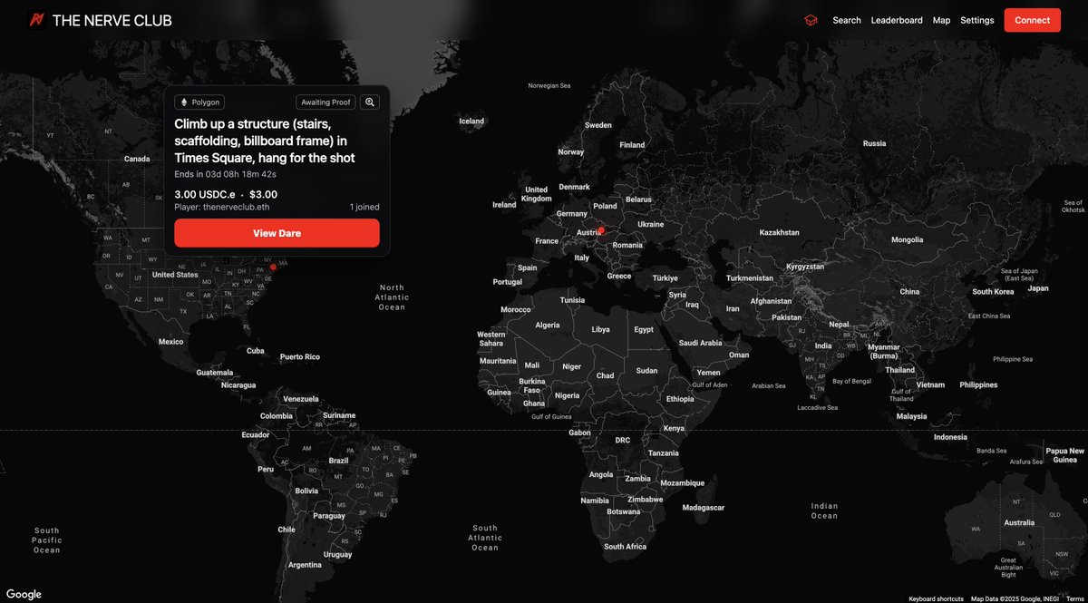Click the Map Data ©2025 attribution
Image resolution: width=1088 pixels, height=603 pixels.
pyautogui.click(x=1014, y=598)
